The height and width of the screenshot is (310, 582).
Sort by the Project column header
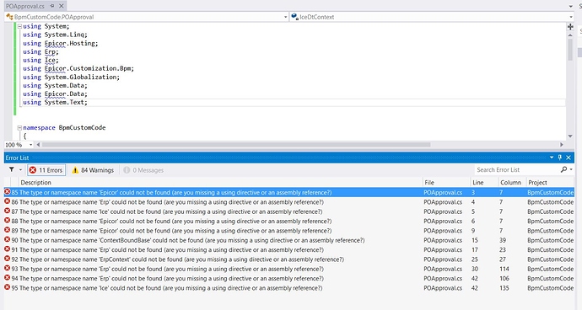pos(550,183)
